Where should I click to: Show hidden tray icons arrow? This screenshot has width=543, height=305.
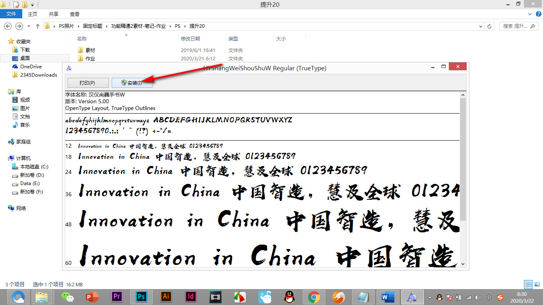(x=430, y=297)
